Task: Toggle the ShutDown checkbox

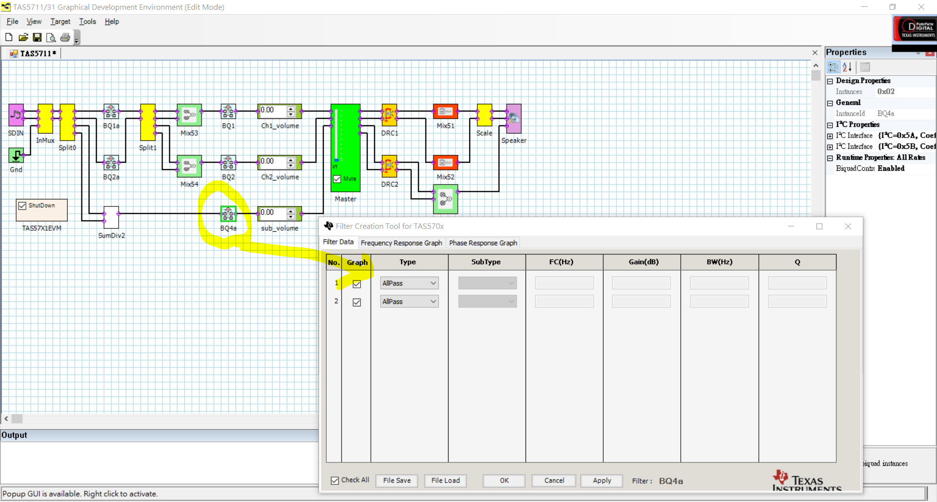Action: click(22, 206)
